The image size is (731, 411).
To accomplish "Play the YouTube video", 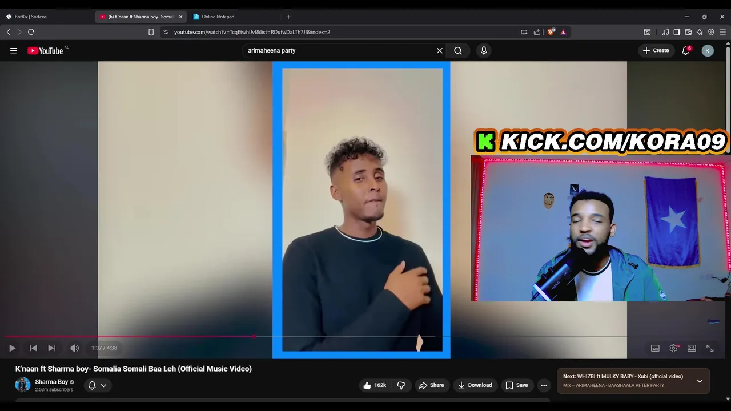I will tap(12, 348).
